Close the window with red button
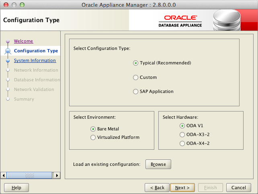 [x=6, y=5]
